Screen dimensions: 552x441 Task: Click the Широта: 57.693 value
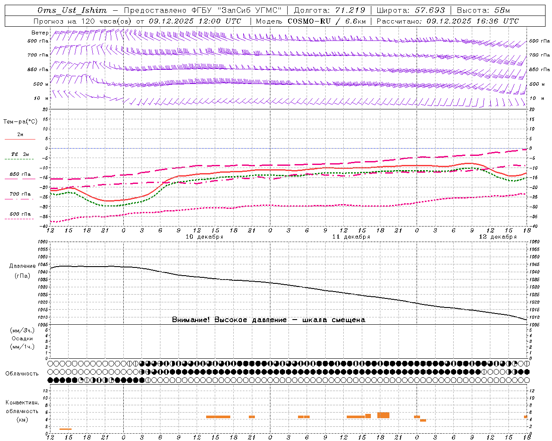coord(411,10)
